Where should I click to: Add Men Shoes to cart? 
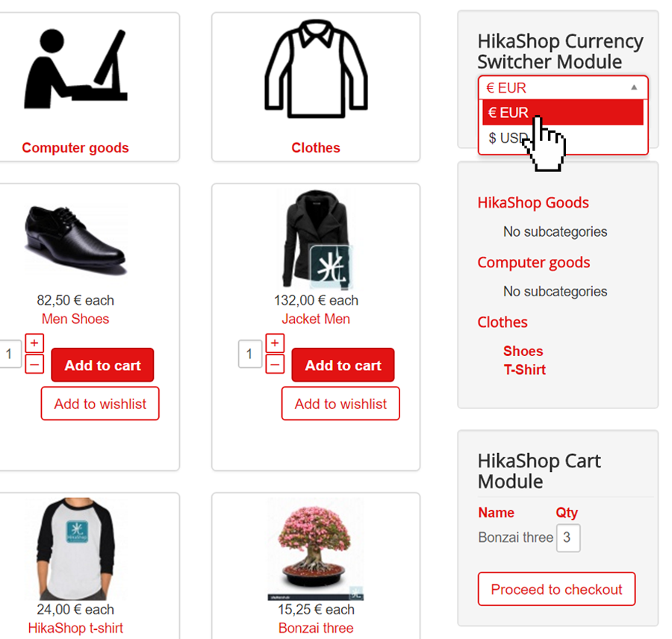(102, 365)
